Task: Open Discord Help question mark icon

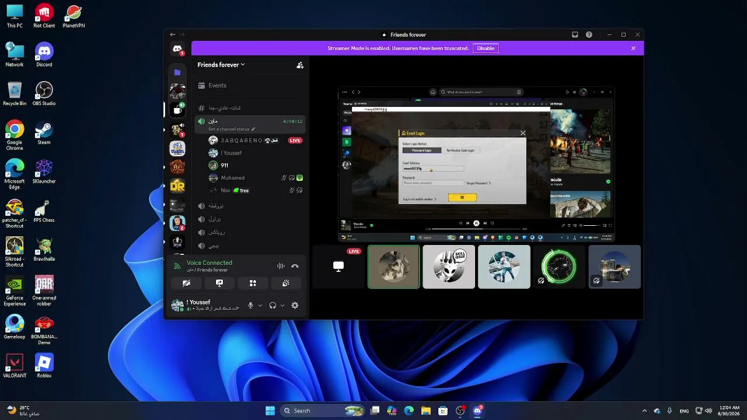Action: pyautogui.click(x=589, y=35)
